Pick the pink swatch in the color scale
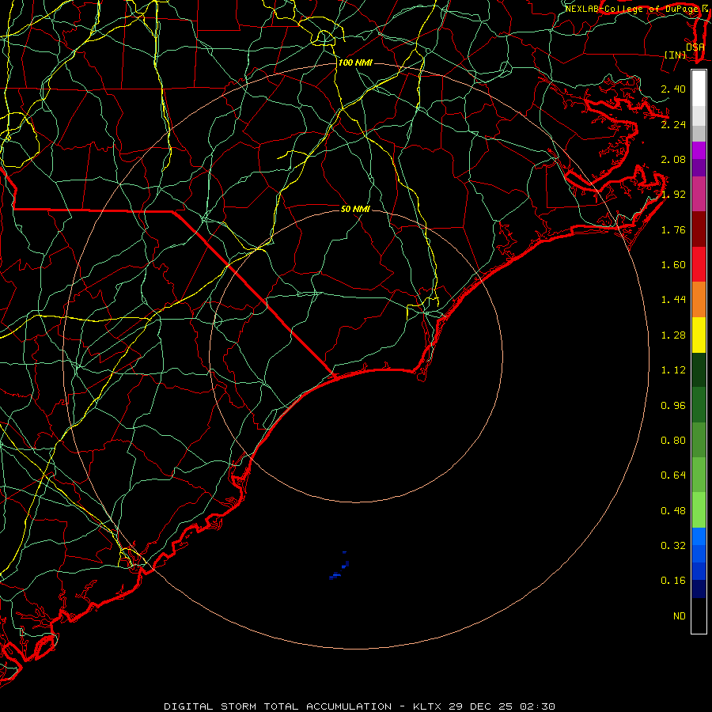Image resolution: width=712 pixels, height=712 pixels. point(699,195)
